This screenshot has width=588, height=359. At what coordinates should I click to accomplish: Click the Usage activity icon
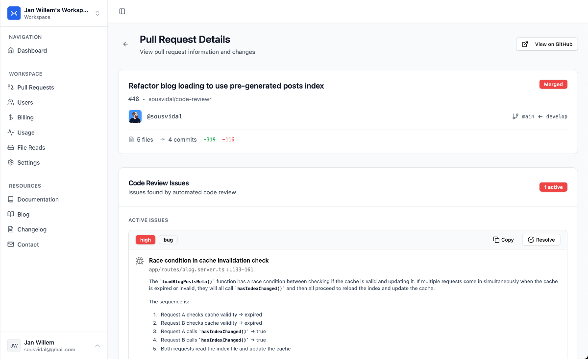coord(11,133)
